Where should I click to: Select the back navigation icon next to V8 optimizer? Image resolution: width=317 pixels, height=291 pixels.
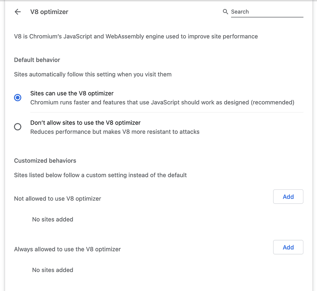point(17,12)
